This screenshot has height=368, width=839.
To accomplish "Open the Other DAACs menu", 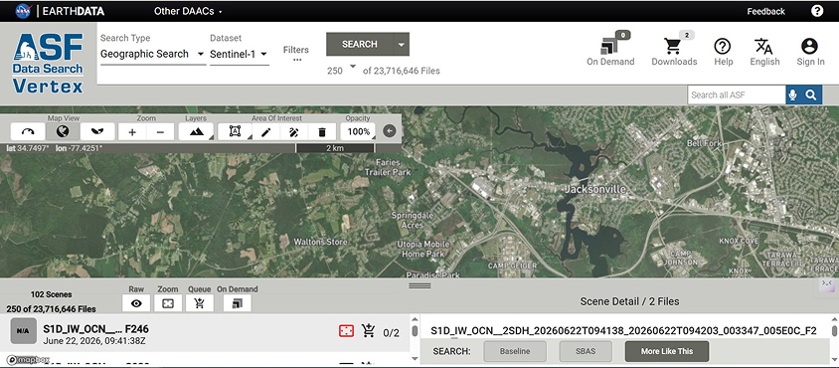I will pyautogui.click(x=188, y=11).
